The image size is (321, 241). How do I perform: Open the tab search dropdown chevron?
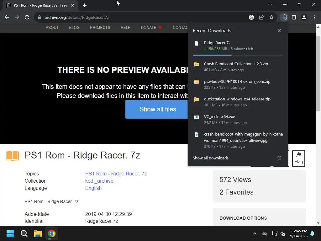click(271, 4)
